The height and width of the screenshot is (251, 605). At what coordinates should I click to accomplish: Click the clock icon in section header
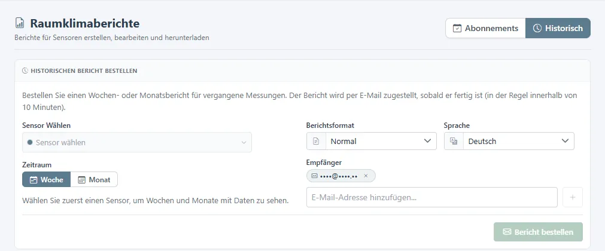click(x=25, y=71)
